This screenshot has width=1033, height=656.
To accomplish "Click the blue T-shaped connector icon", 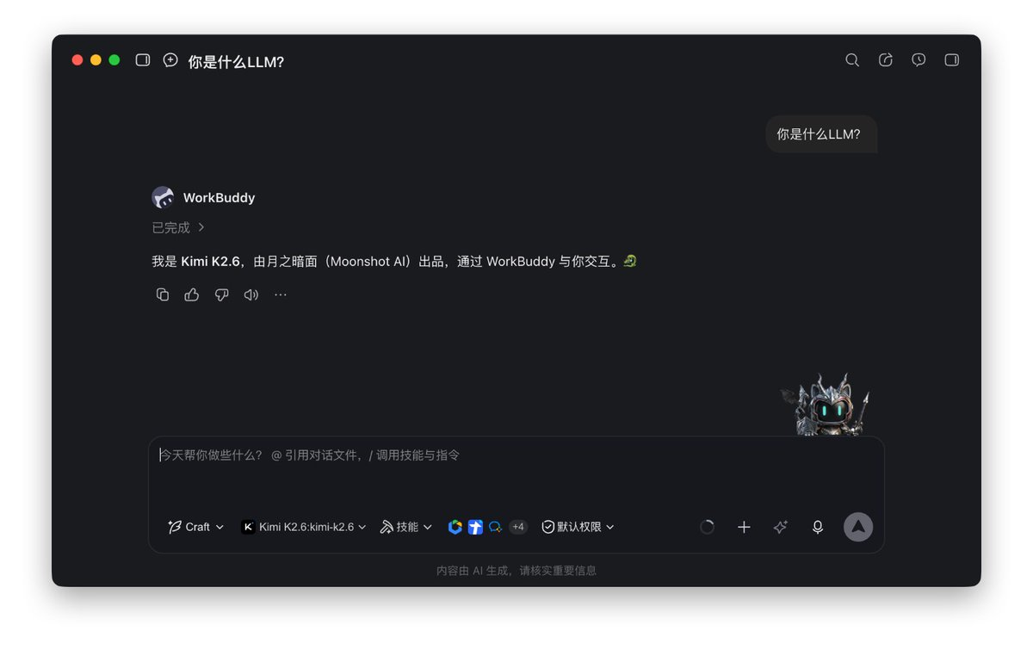I will pyautogui.click(x=475, y=527).
